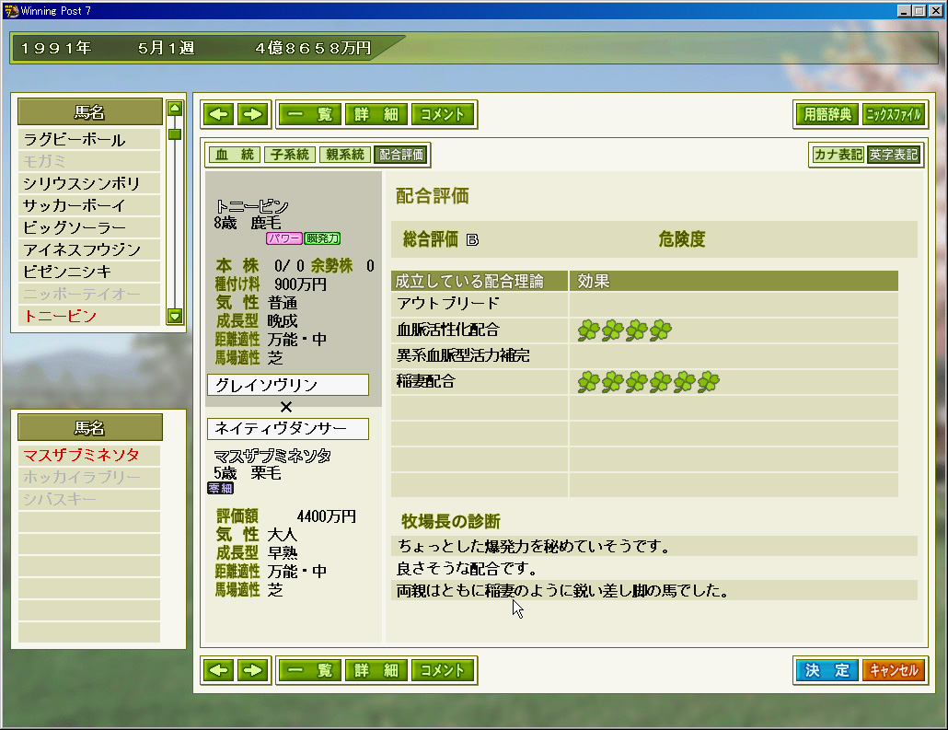Click the 稲妻配合 theory row
948x730 pixels.
[x=644, y=382]
